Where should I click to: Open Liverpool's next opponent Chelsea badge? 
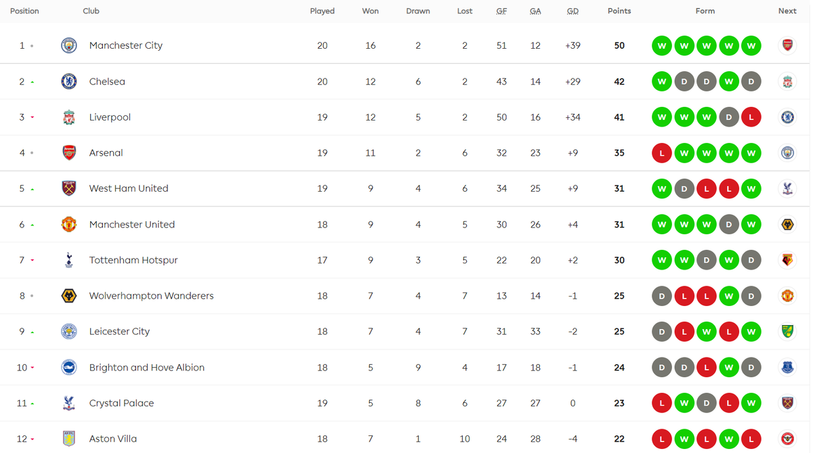(x=787, y=117)
